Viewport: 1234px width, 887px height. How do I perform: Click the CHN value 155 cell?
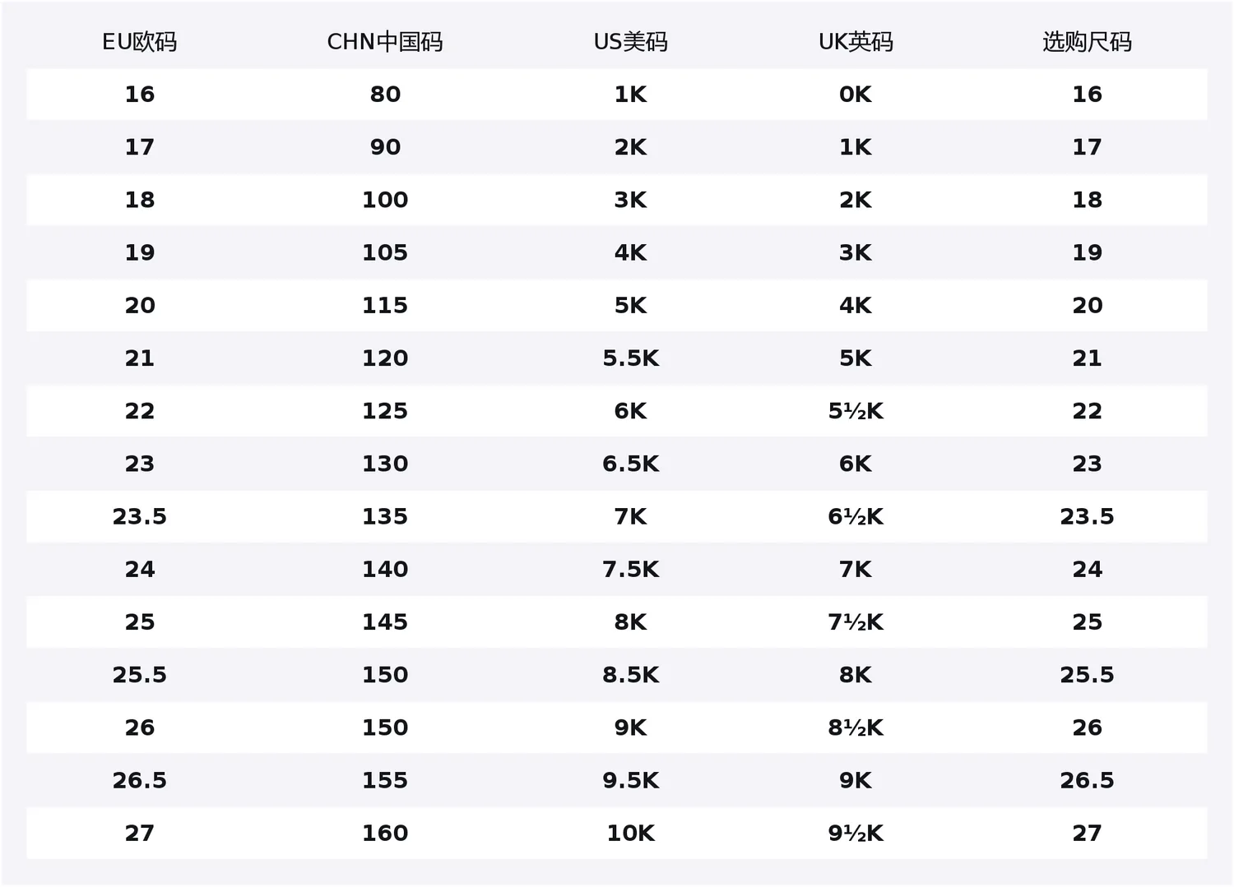coord(385,780)
